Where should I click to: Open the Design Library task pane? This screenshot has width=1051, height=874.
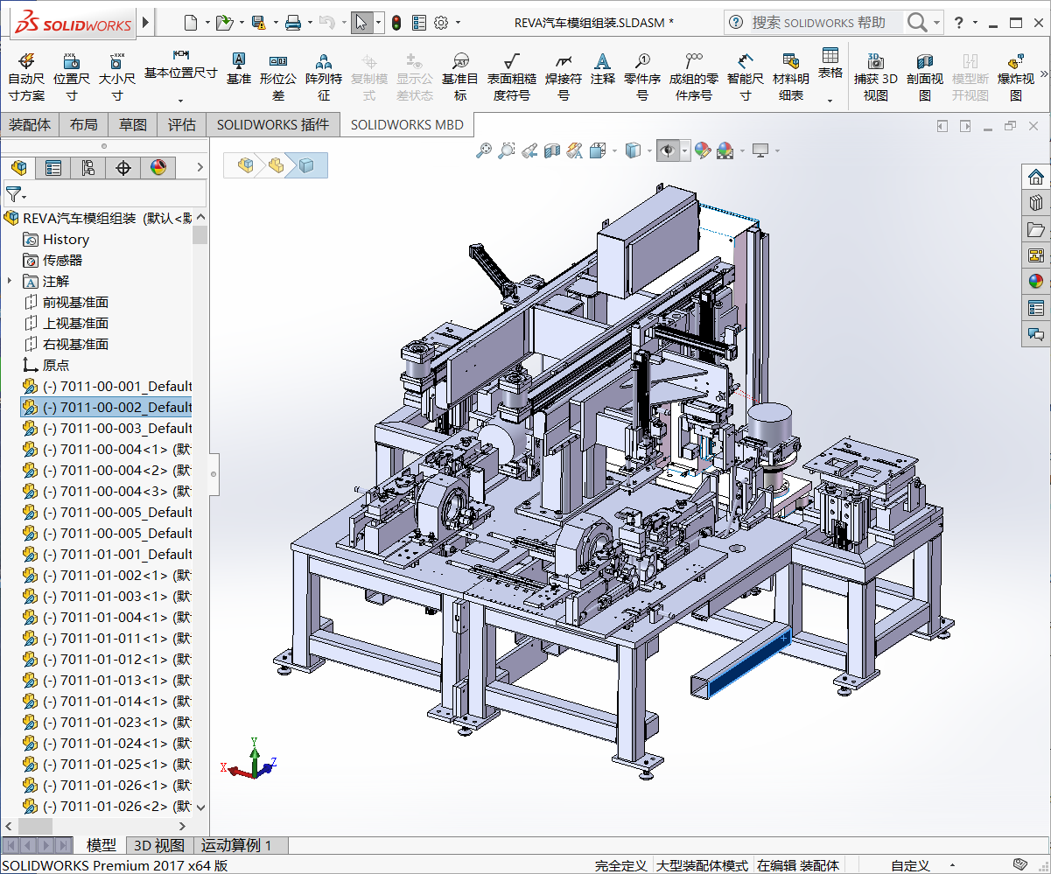click(x=1036, y=203)
